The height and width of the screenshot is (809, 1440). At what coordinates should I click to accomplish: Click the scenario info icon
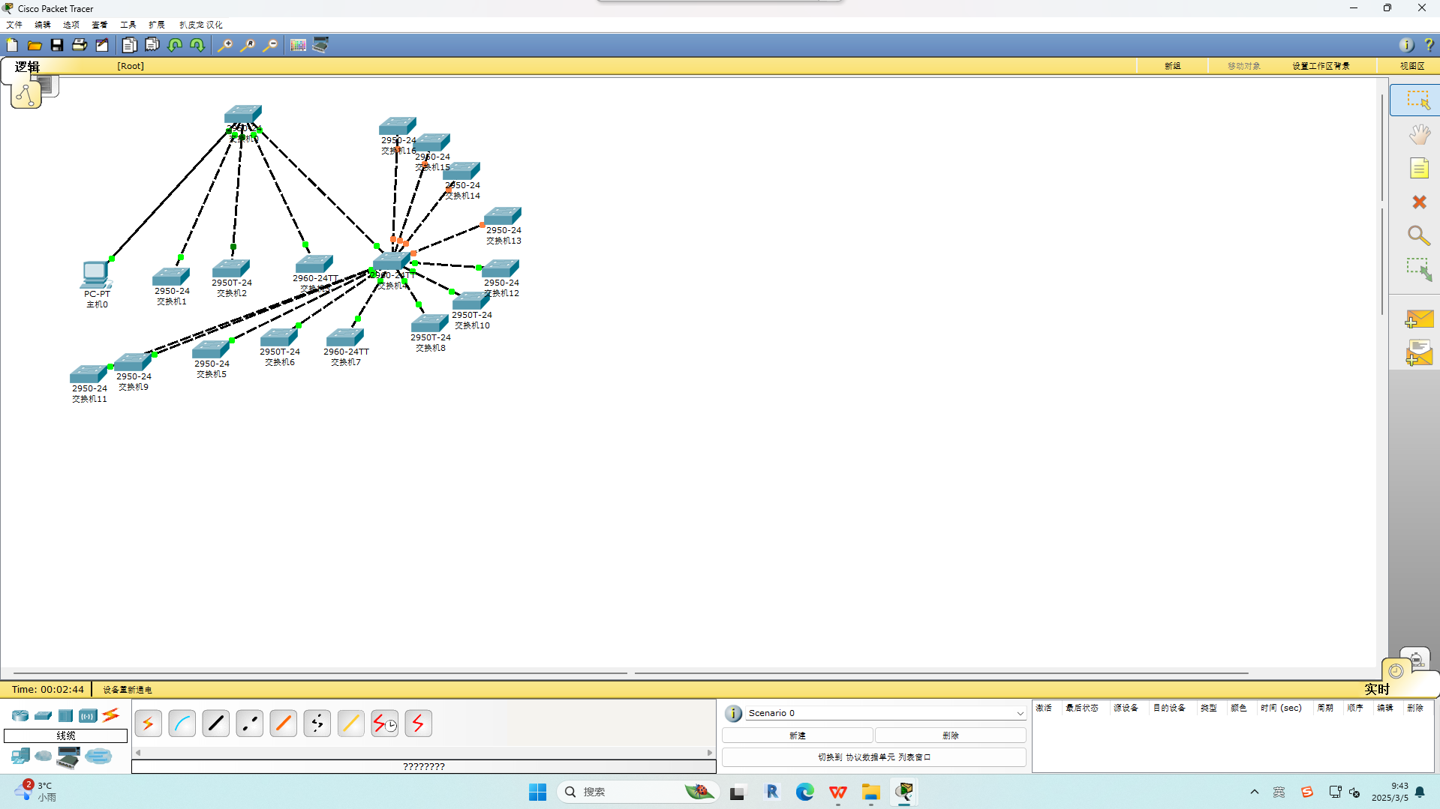pyautogui.click(x=733, y=713)
